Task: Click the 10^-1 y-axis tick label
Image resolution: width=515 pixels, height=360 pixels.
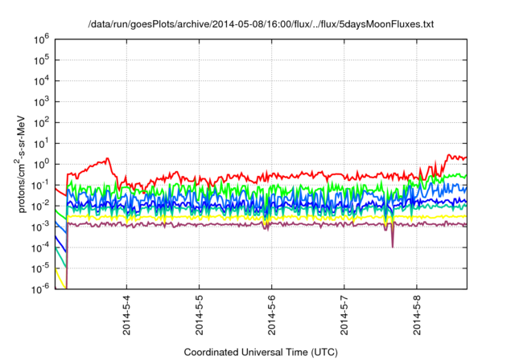Action: [41, 185]
